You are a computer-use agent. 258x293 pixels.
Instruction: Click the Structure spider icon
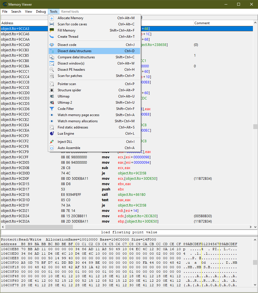52,90
